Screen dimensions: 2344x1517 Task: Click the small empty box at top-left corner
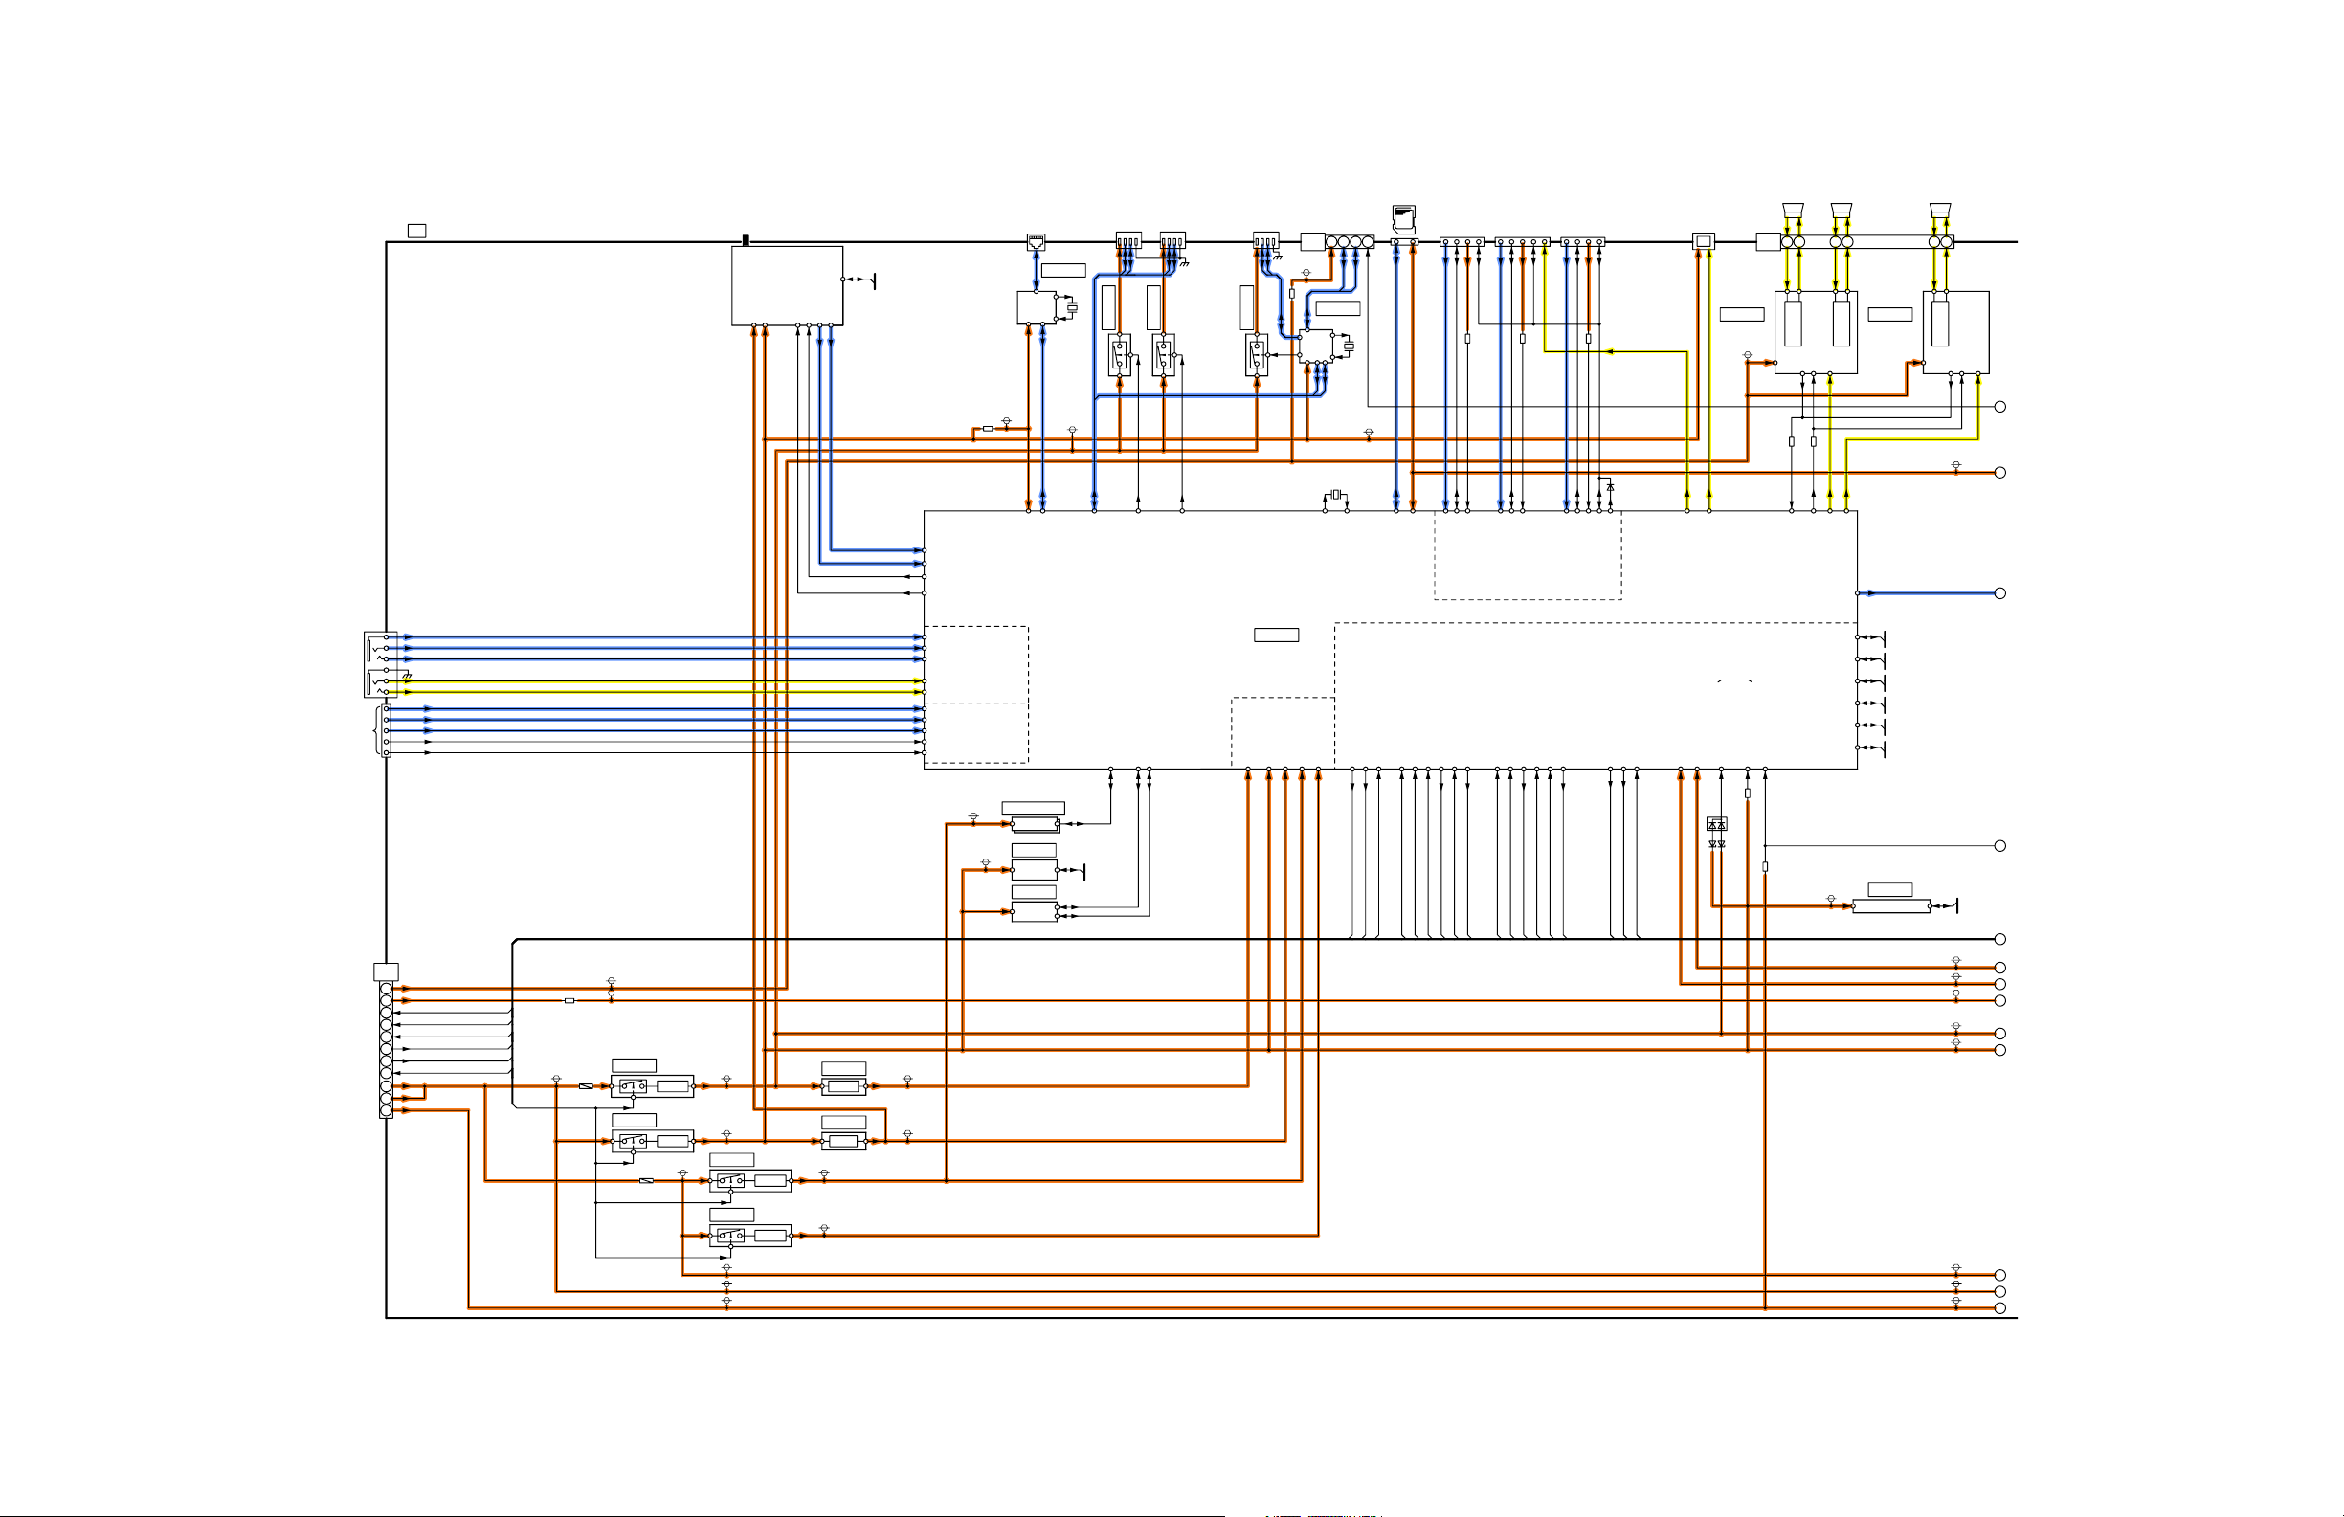click(416, 231)
